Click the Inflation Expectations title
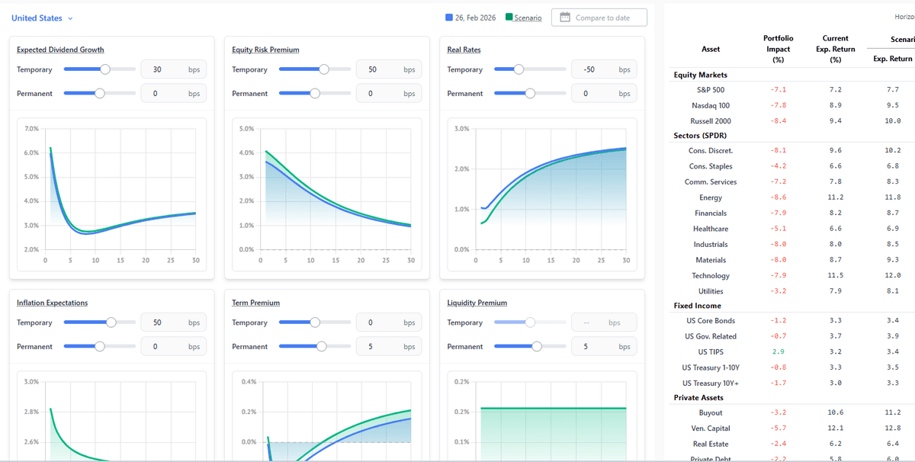 (52, 303)
